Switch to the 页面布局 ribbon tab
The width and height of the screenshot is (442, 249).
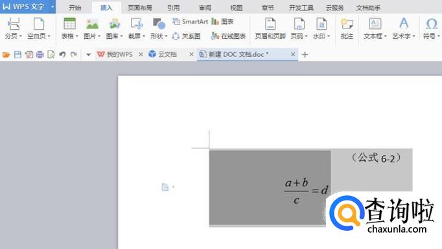tap(140, 8)
